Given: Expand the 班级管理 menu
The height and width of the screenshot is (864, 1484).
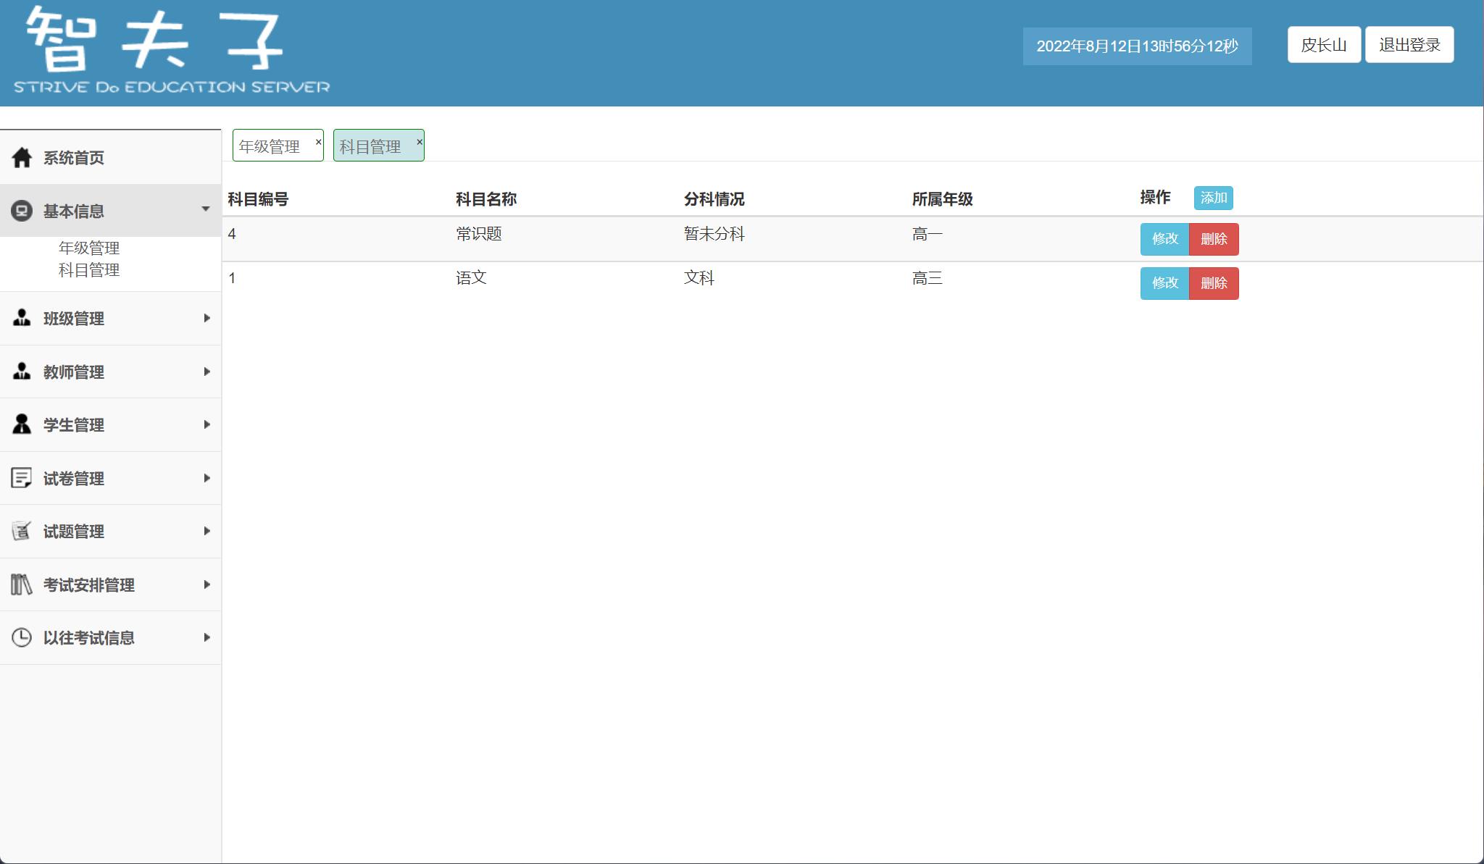Looking at the screenshot, I should click(x=207, y=317).
